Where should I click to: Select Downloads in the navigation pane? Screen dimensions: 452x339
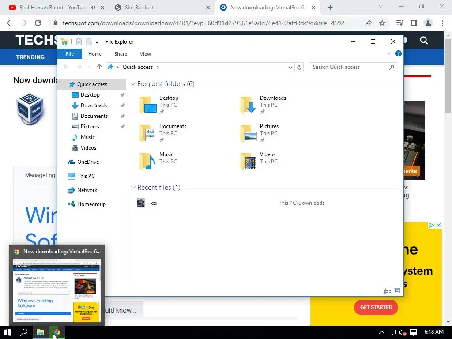[94, 105]
